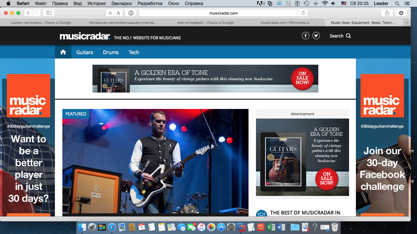Open the Guitars section
Screen dimensions: 417x234
click(85, 52)
